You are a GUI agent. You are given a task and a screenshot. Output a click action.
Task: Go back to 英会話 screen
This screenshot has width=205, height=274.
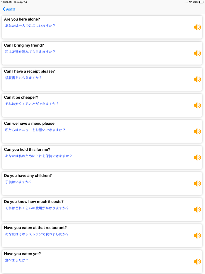pos(11,9)
